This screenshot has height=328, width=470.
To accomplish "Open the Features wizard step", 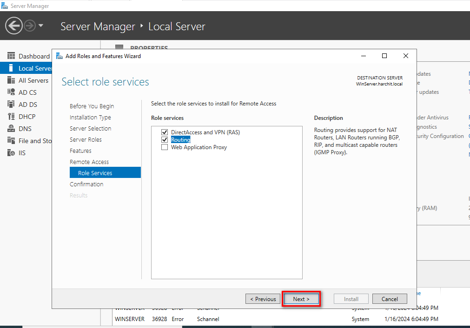I will pos(80,151).
